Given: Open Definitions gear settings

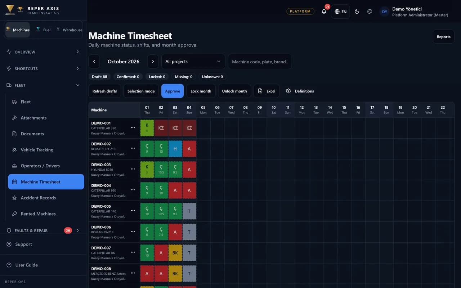Looking at the screenshot, I should [300, 91].
